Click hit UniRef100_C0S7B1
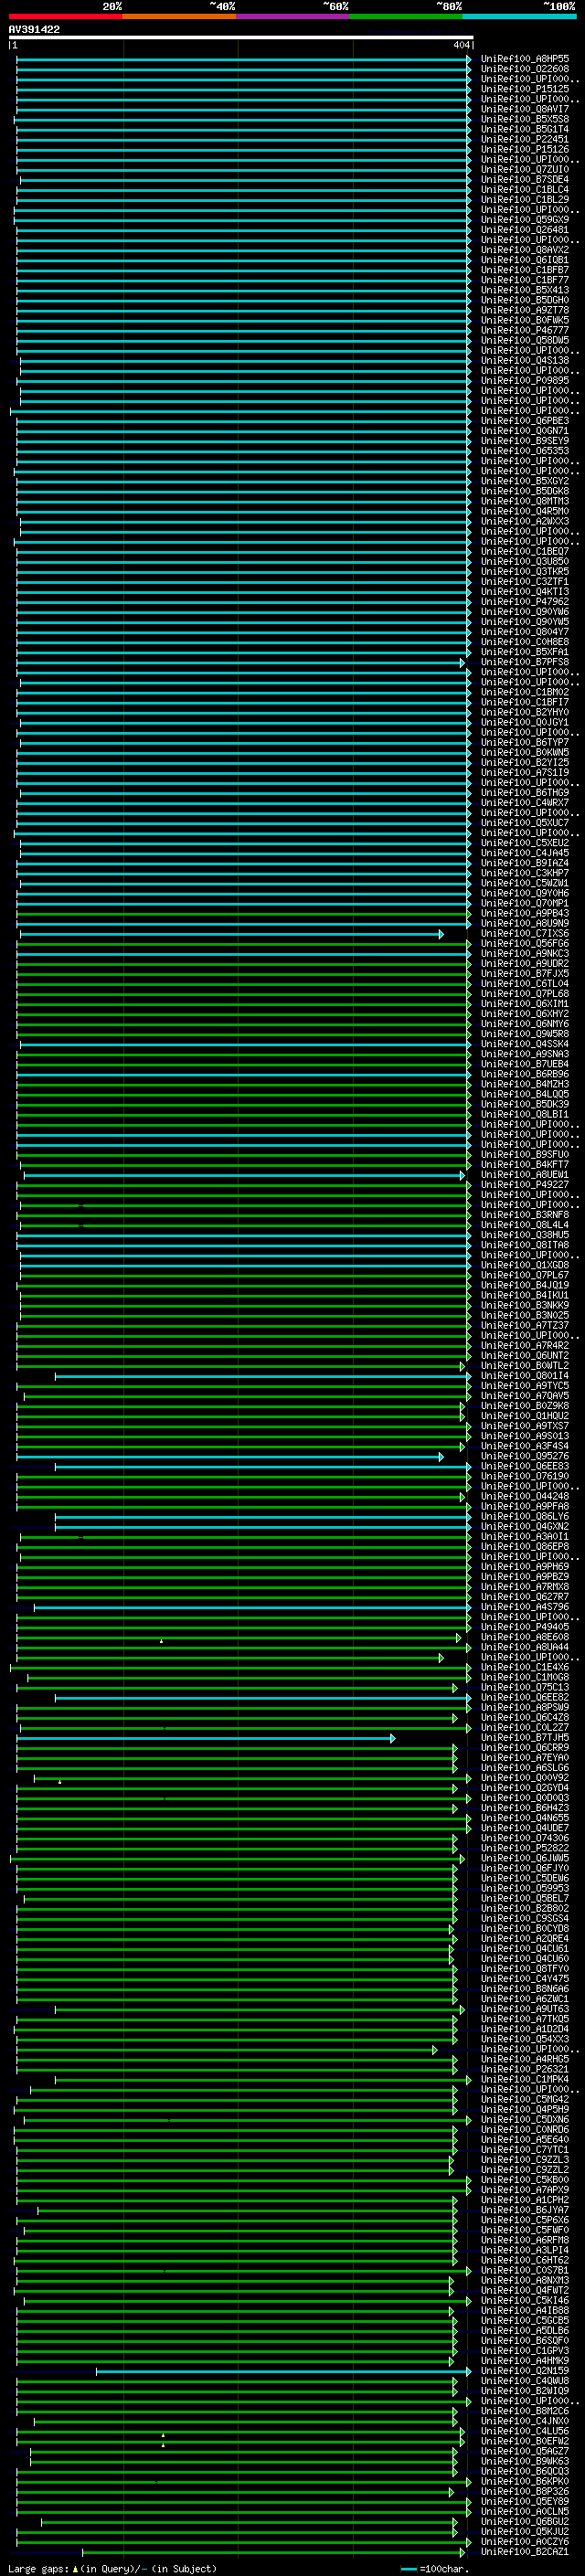 pyautogui.click(x=525, y=2270)
